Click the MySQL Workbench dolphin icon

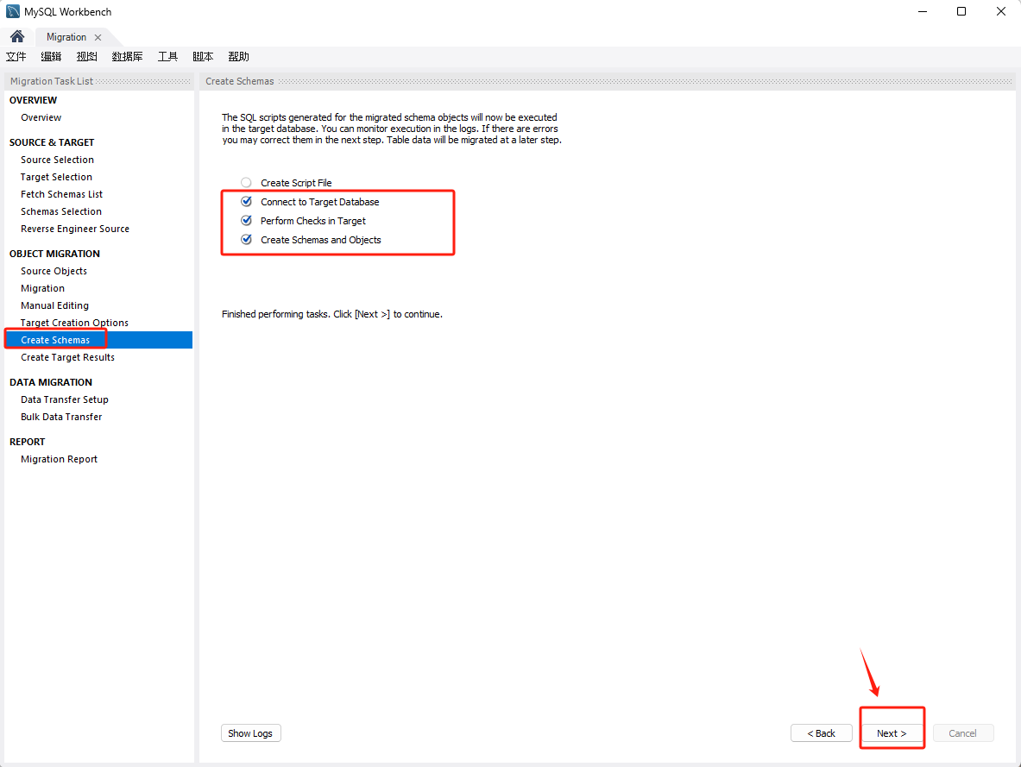click(x=13, y=12)
